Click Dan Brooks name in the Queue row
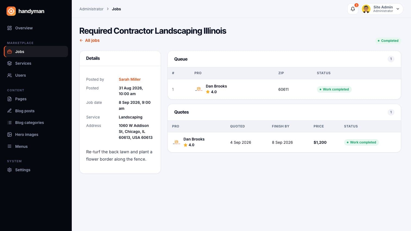Image resolution: width=411 pixels, height=231 pixels. coord(216,86)
